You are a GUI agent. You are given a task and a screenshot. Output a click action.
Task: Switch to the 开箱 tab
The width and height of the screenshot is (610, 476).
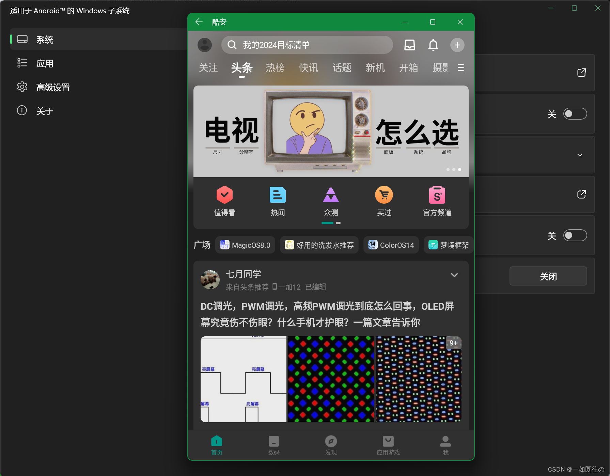point(409,67)
